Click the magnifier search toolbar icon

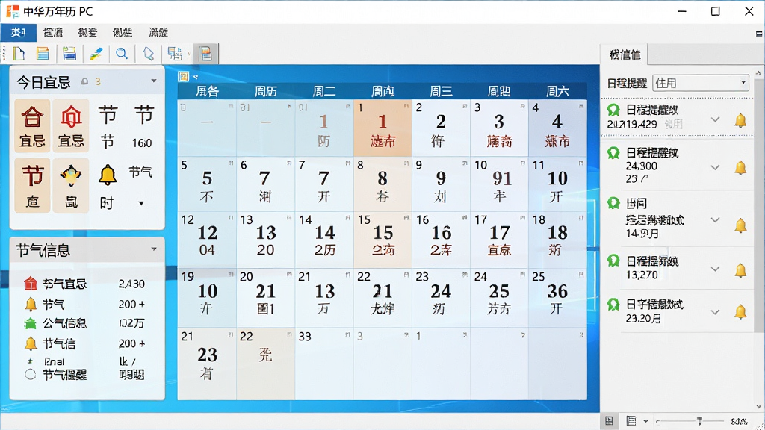[122, 54]
